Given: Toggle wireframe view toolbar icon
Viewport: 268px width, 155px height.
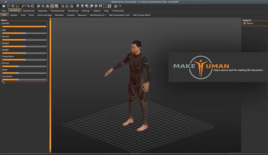Looking at the screenshot, I should (x=43, y=6).
